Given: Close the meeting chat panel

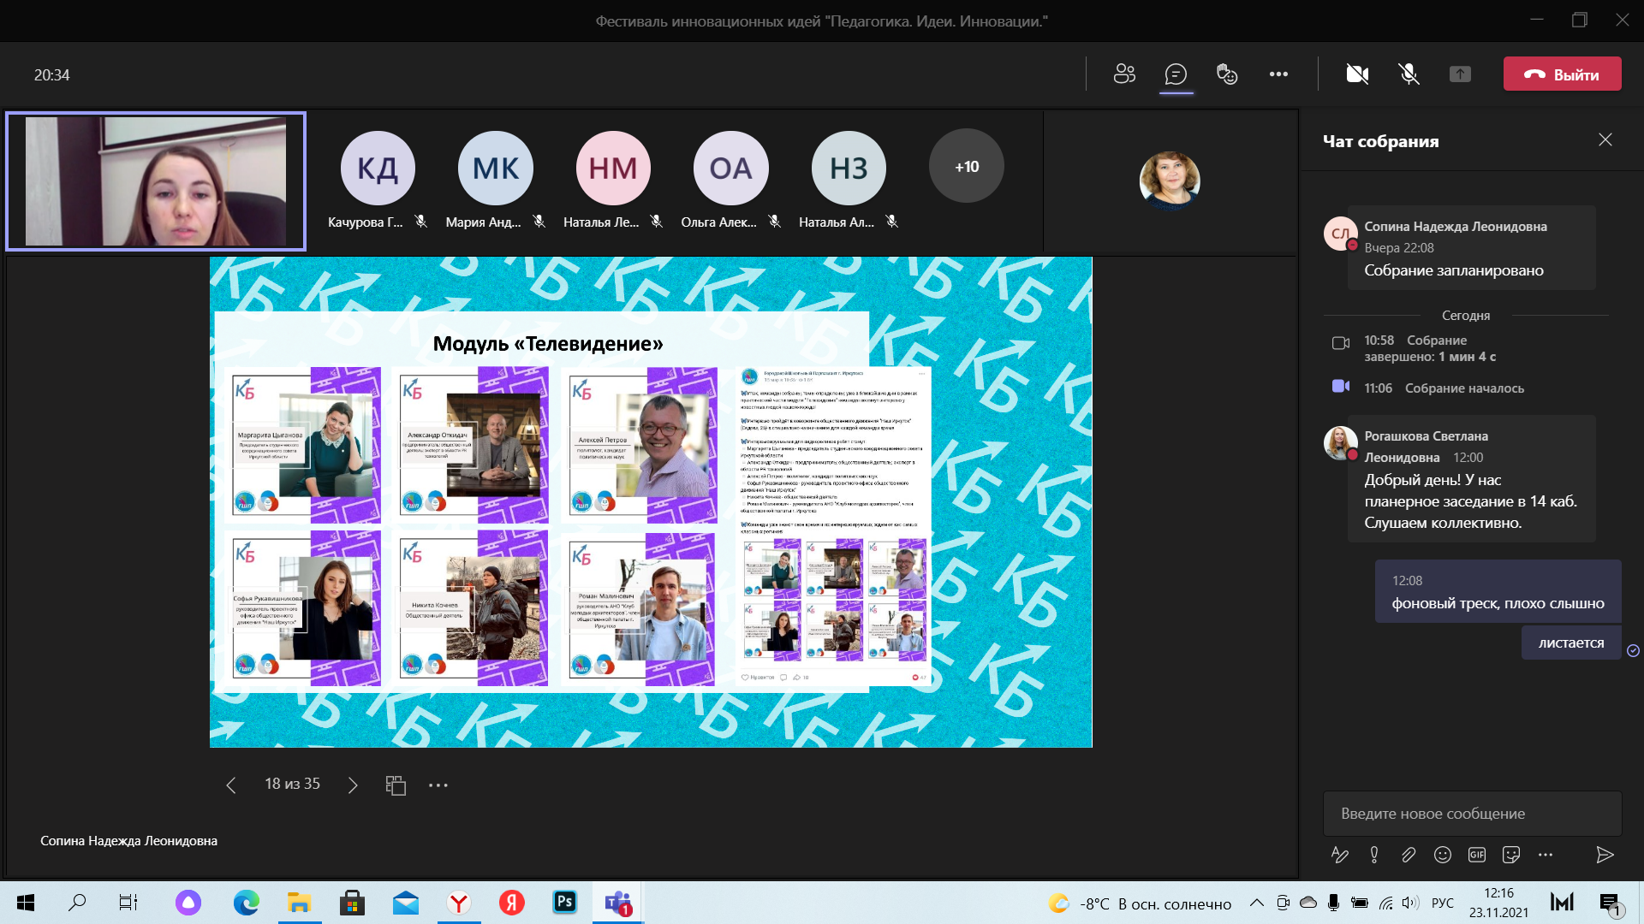Looking at the screenshot, I should click(x=1605, y=139).
